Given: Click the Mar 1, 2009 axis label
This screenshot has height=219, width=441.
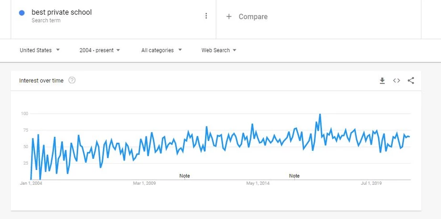Looking at the screenshot, I should tap(144, 183).
